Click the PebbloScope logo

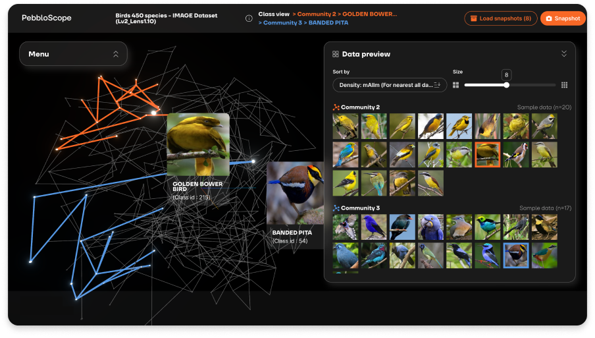pos(46,18)
